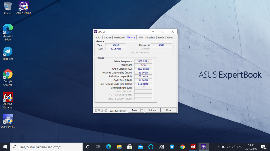Image resolution: width=270 pixels, height=151 pixels.
Task: Open Task View on the taskbar
Action: click(x=98, y=147)
